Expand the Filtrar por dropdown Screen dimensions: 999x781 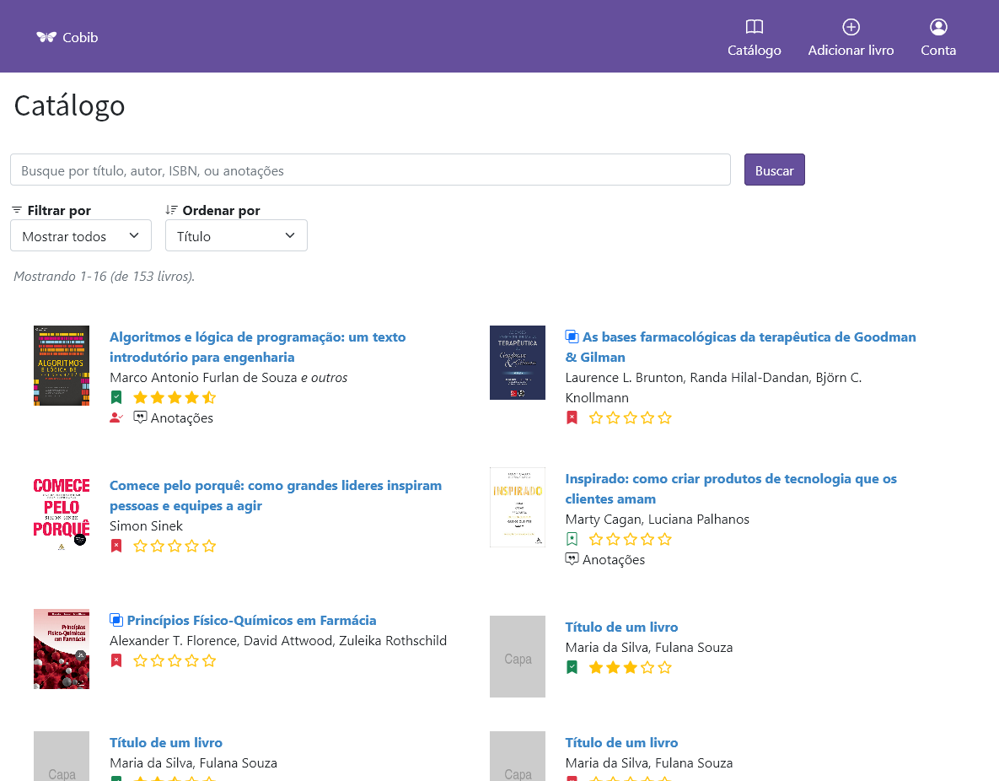pyautogui.click(x=81, y=235)
